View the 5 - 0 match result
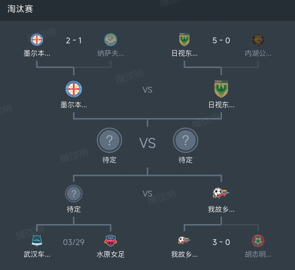This screenshot has width=295, height=270. point(221,41)
